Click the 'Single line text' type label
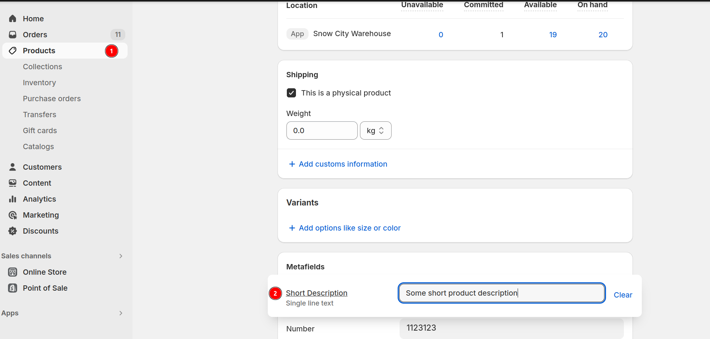The height and width of the screenshot is (339, 710). pyautogui.click(x=310, y=303)
